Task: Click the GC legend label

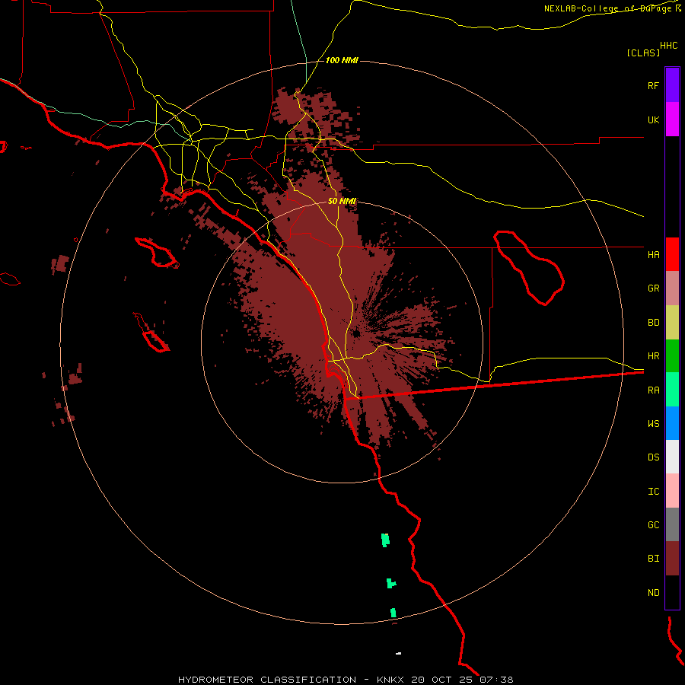Action: pyautogui.click(x=653, y=525)
